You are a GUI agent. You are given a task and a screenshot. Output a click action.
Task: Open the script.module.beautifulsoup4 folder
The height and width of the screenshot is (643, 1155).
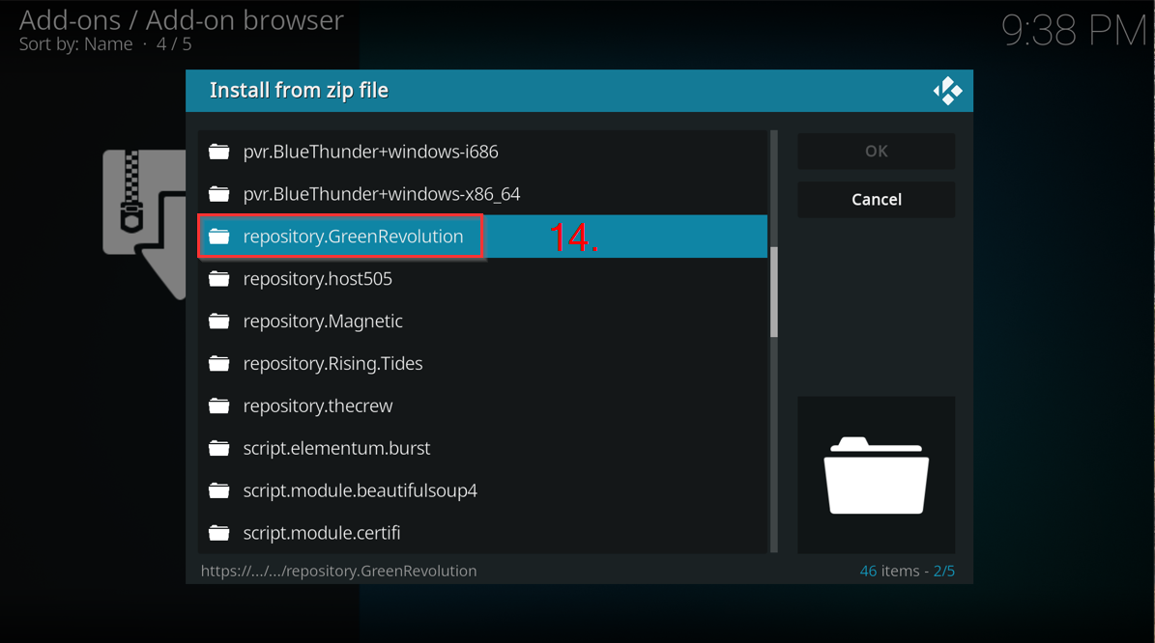[482, 490]
